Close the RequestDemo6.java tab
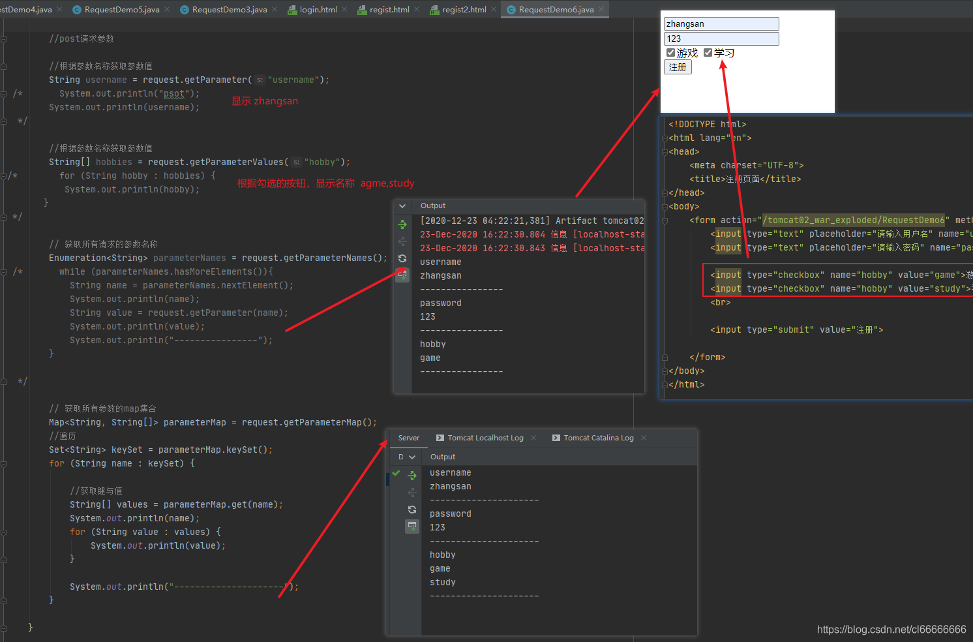 pyautogui.click(x=601, y=9)
